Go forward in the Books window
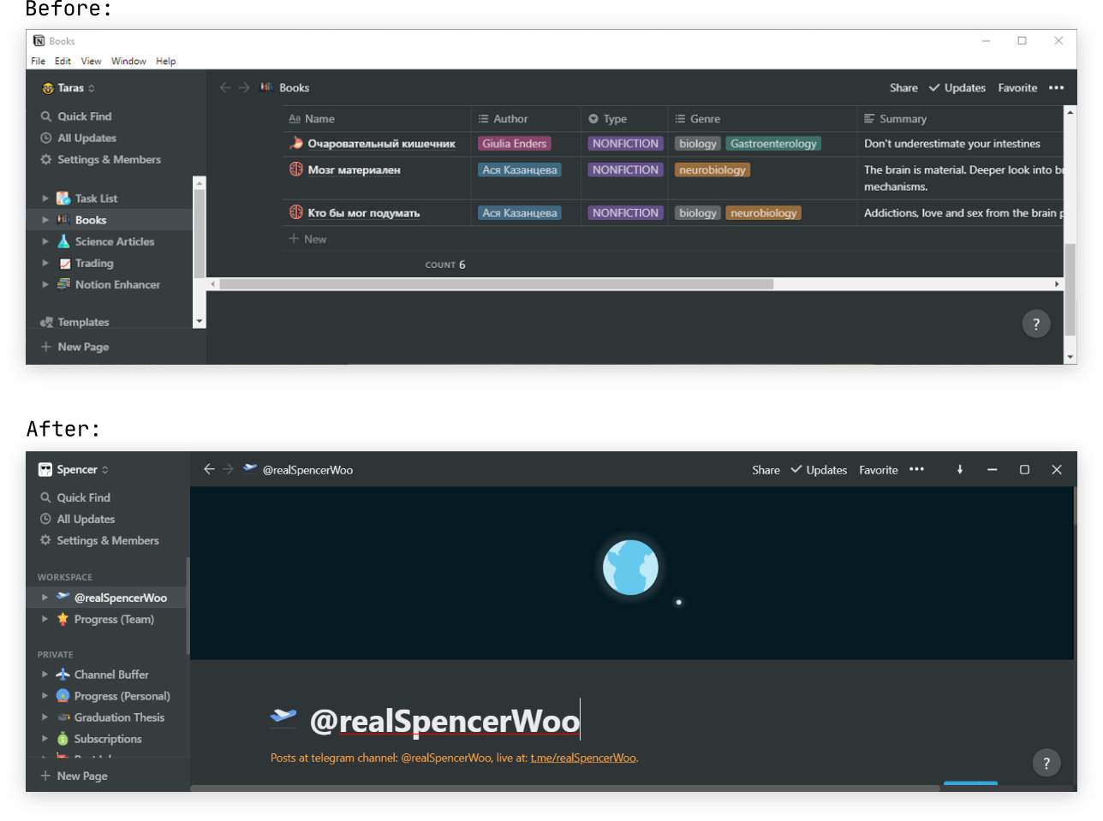 click(244, 87)
